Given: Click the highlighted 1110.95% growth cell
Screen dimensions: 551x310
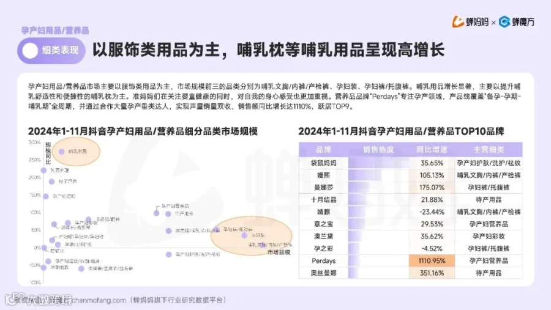Looking at the screenshot, I should click(432, 261).
